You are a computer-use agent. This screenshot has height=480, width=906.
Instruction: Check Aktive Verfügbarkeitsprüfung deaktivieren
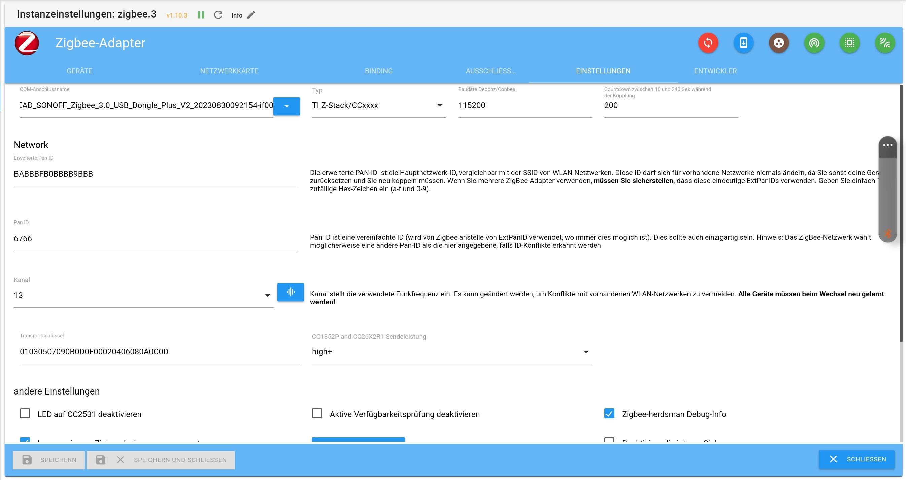(317, 414)
